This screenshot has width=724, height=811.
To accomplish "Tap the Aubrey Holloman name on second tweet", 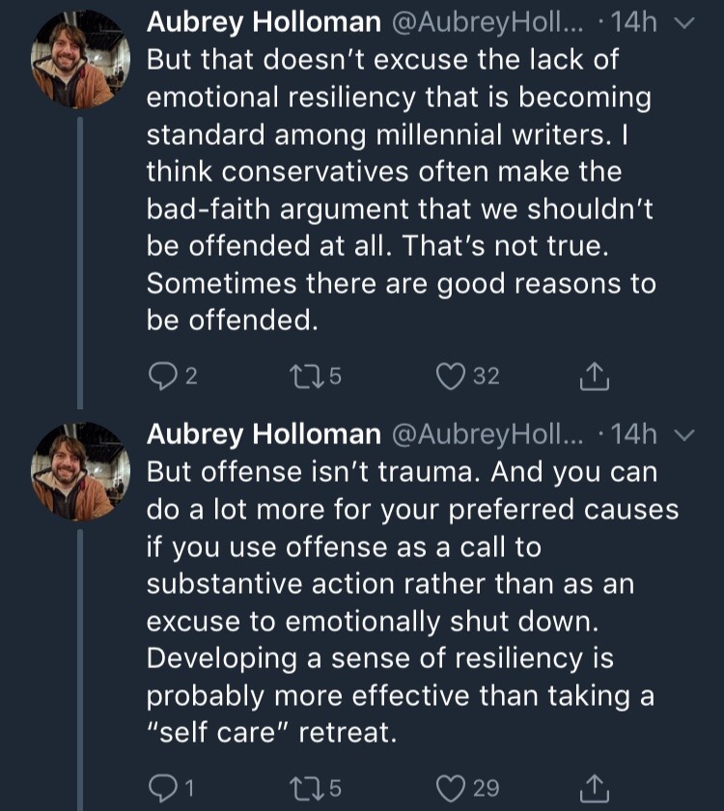I will click(262, 435).
